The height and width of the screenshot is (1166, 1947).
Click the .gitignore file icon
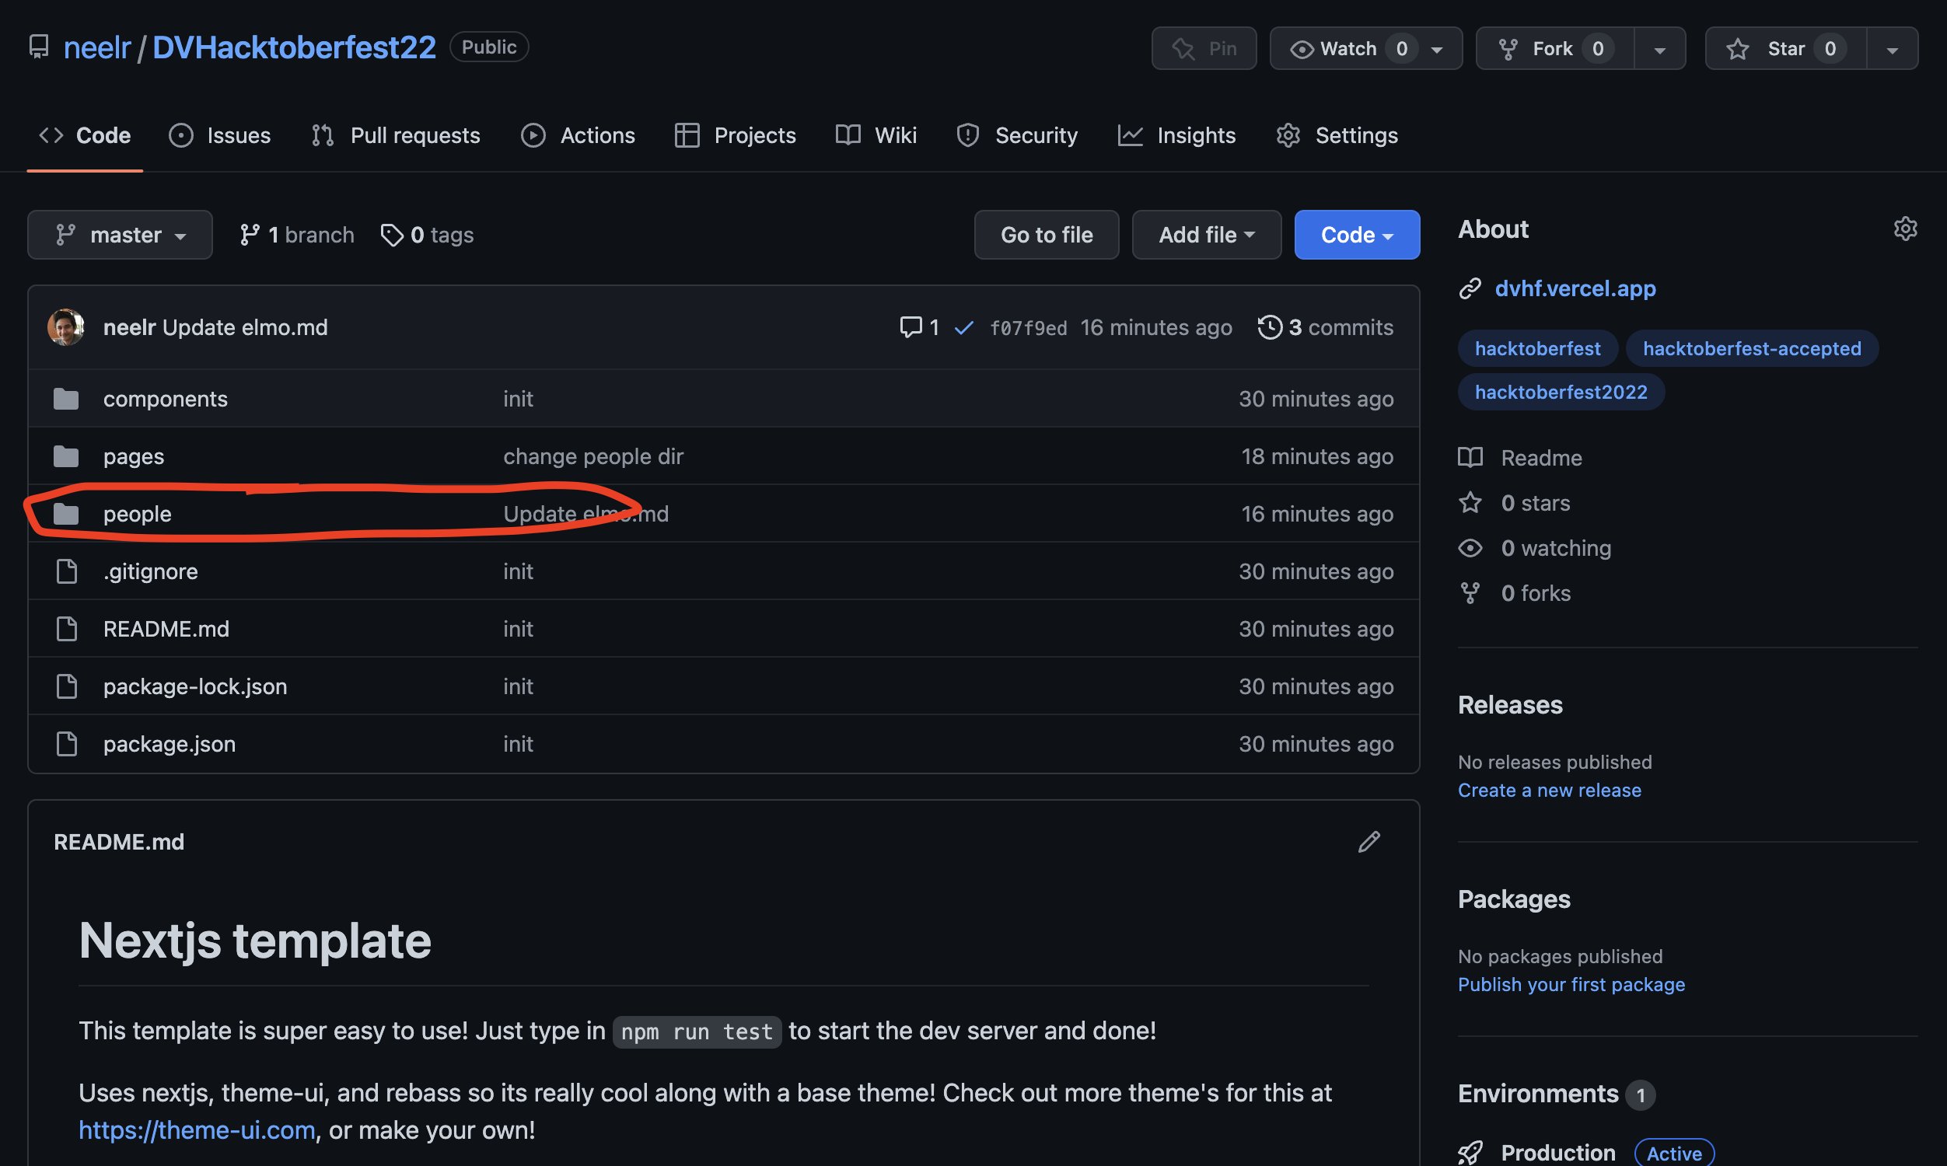67,571
